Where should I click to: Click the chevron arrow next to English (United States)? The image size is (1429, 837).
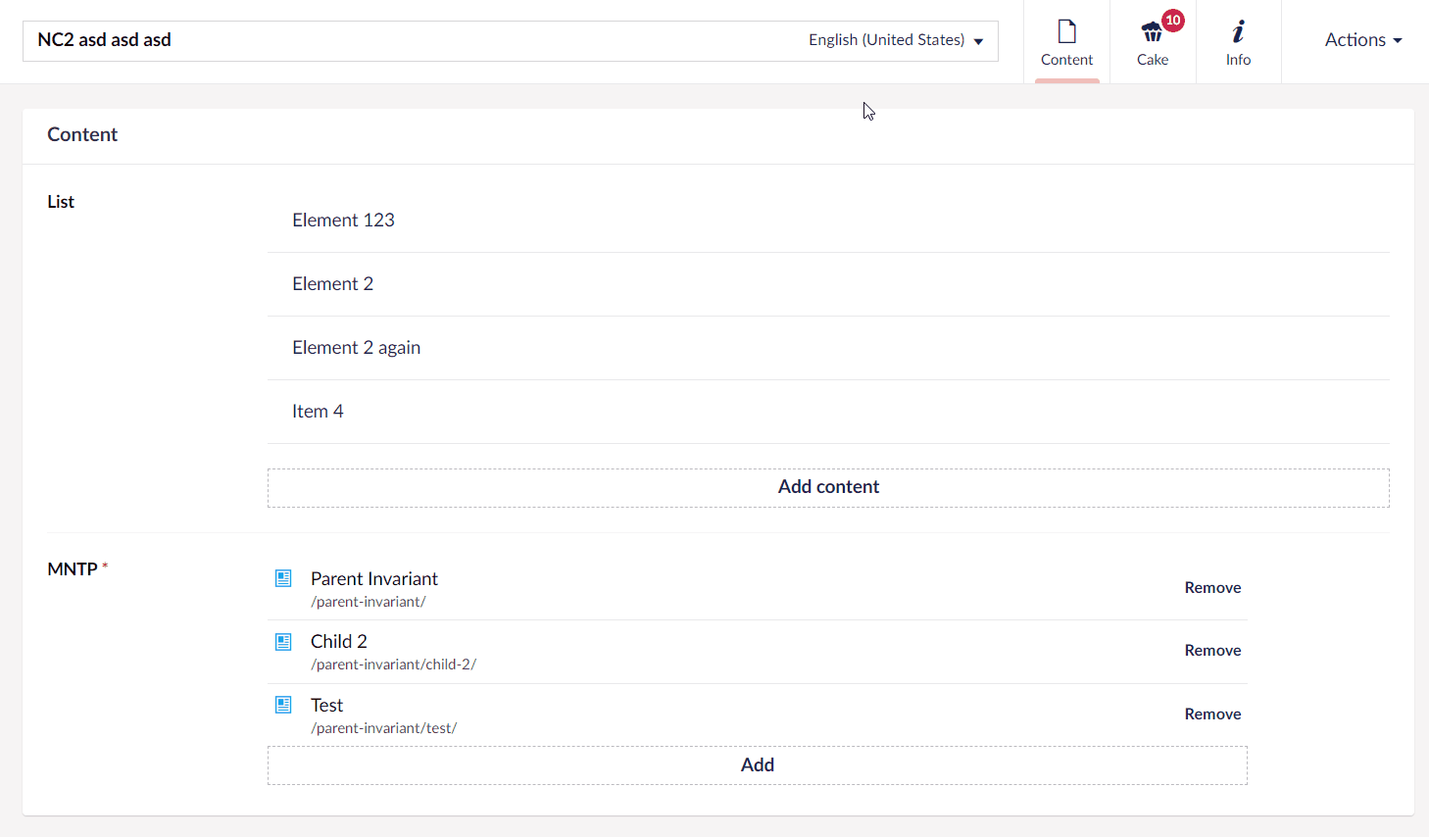point(977,41)
